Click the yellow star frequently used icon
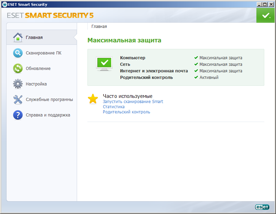This screenshot has height=214, width=276. click(93, 99)
